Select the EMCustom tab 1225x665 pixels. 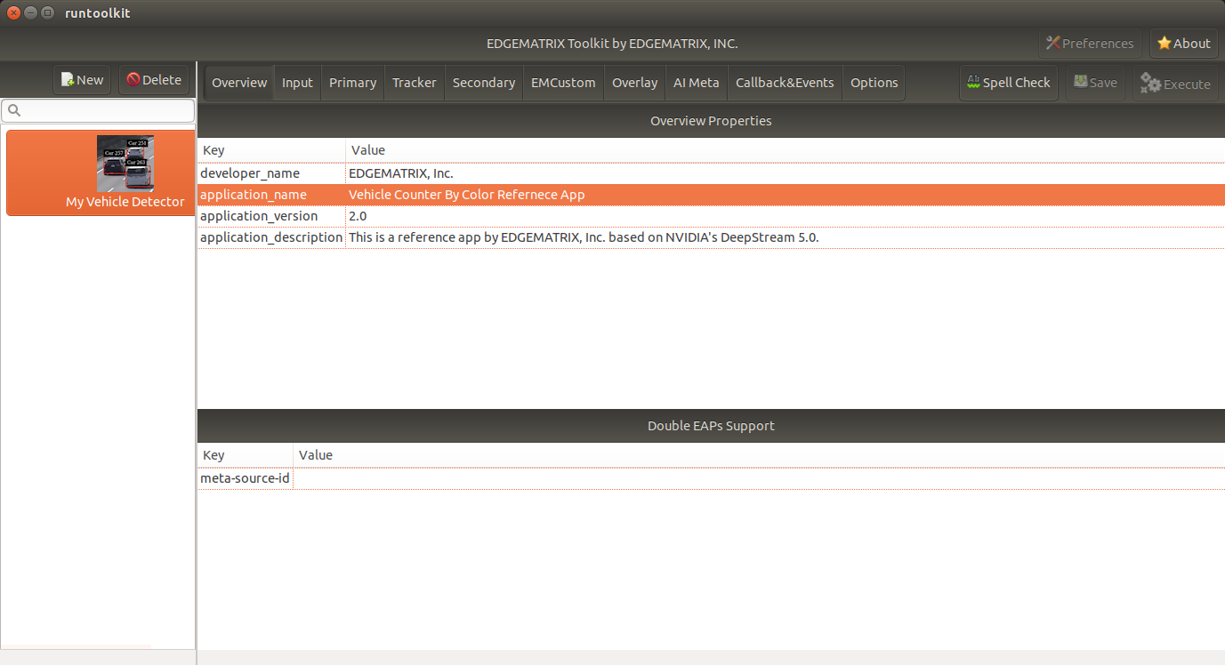point(563,83)
